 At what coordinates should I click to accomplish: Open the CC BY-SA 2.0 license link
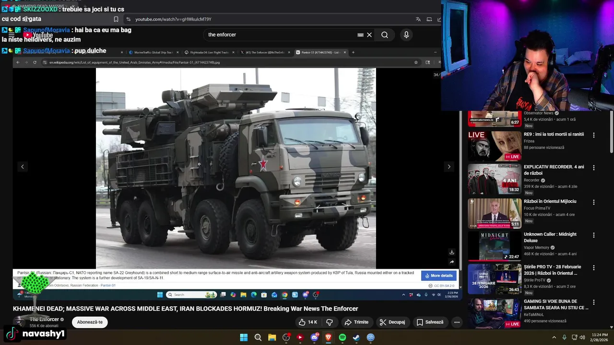pyautogui.click(x=444, y=286)
